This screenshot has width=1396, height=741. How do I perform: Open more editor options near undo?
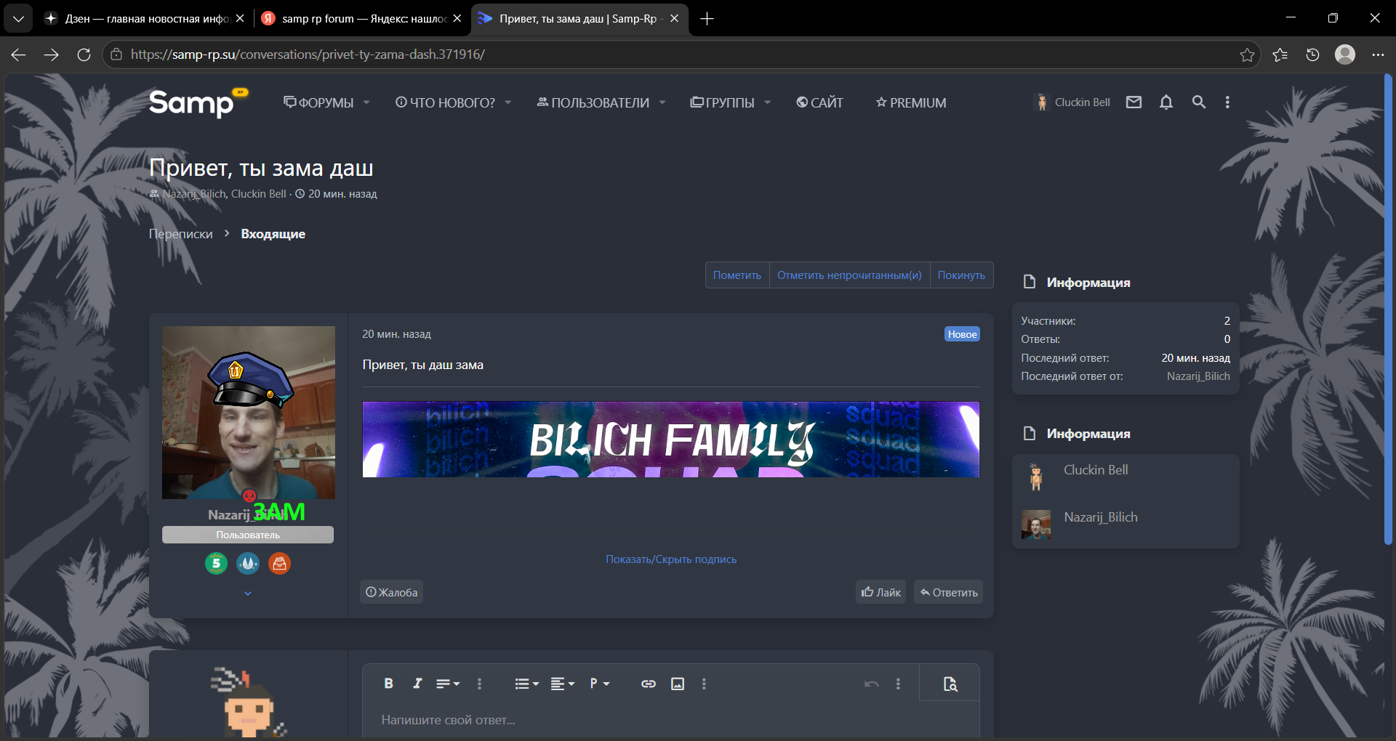pos(899,684)
